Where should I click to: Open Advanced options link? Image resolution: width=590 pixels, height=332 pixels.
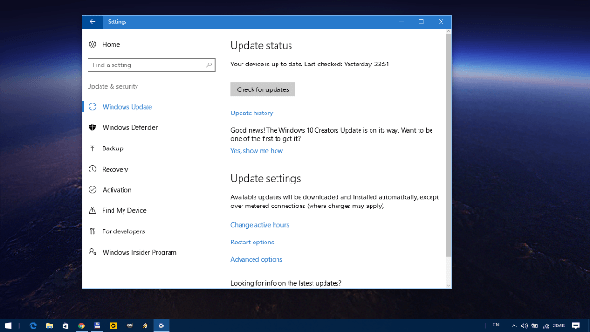(256, 259)
